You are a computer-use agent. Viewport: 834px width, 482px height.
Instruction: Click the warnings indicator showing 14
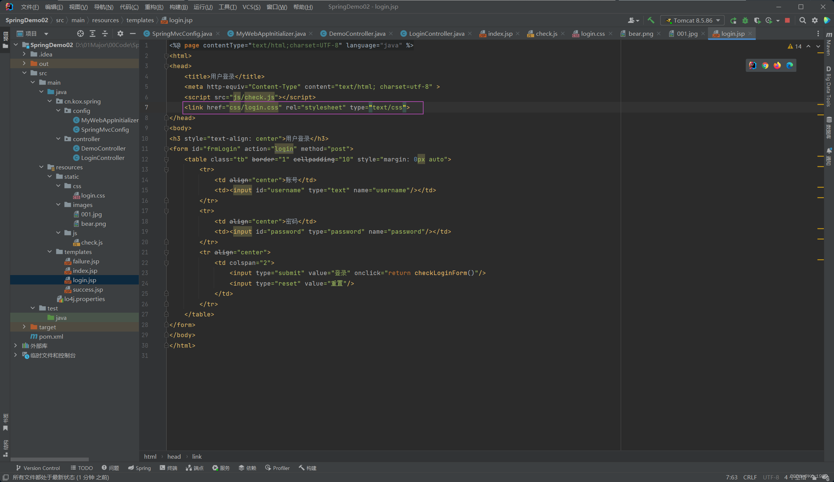coord(795,46)
